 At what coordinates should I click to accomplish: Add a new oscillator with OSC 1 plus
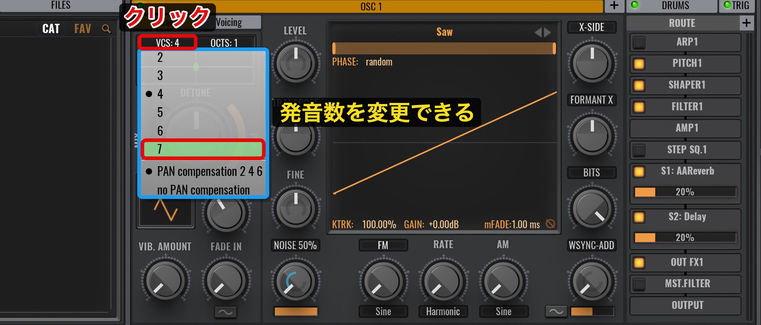[614, 5]
